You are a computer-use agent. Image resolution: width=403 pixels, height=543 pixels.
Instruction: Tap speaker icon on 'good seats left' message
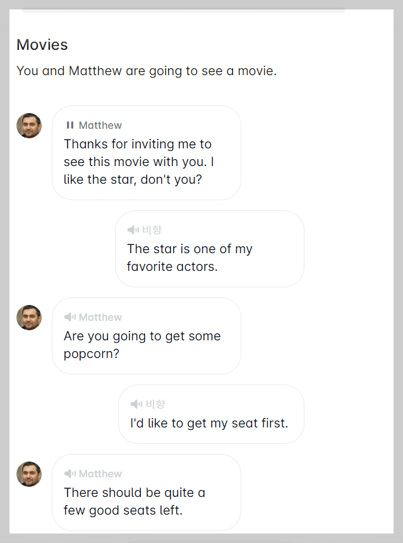[x=69, y=474]
